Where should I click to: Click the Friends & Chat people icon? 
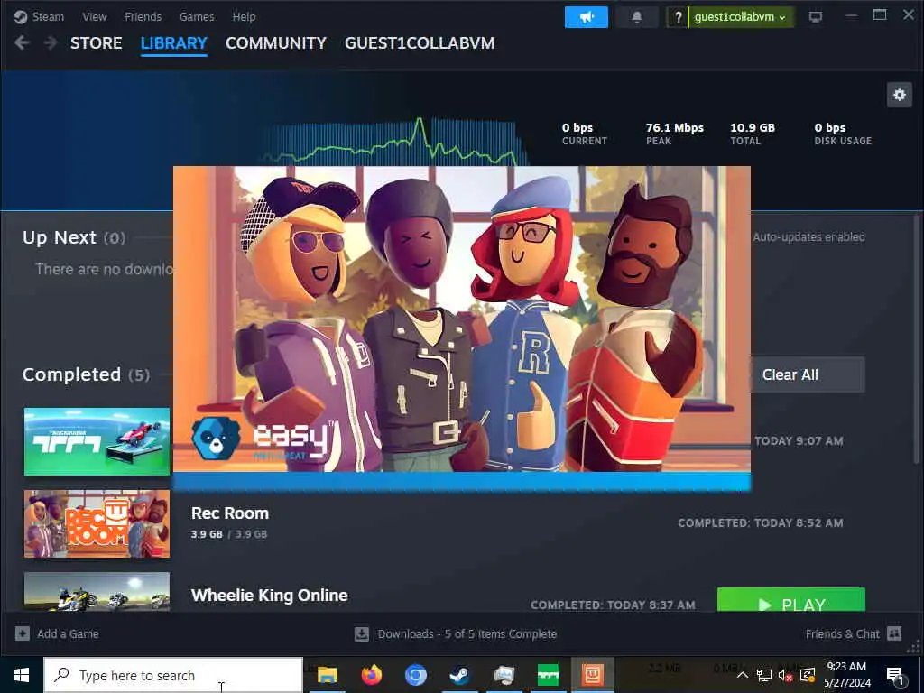point(894,633)
